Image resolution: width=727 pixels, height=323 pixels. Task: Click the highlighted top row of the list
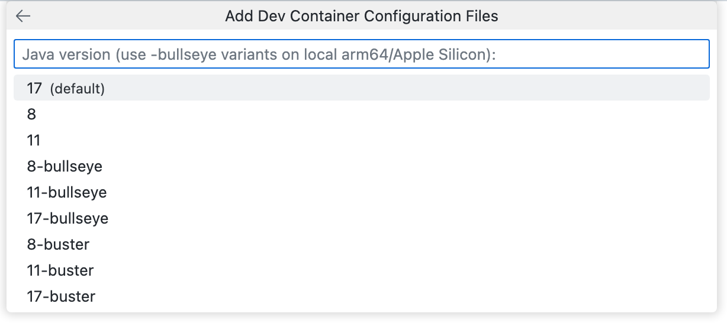361,88
